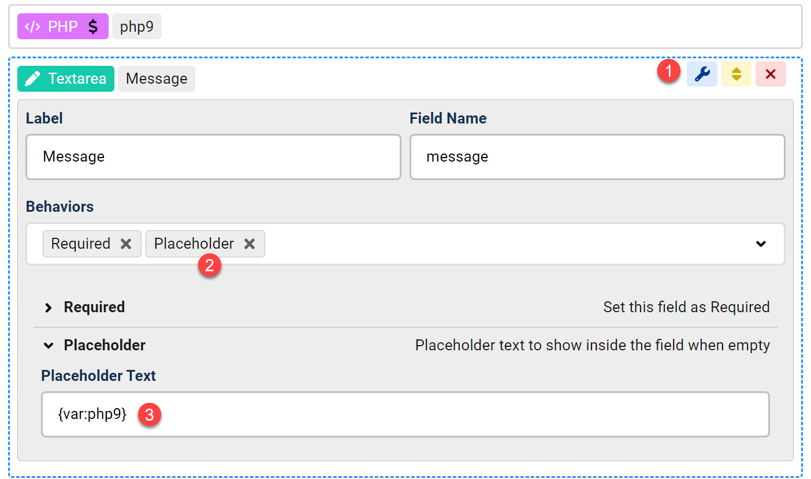This screenshot has height=479, width=811.
Task: Remove the Placeholder behavior tag
Action: [x=250, y=244]
